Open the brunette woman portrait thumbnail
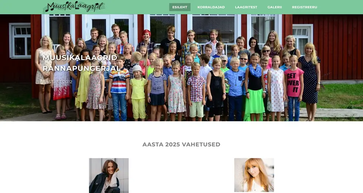This screenshot has width=363, height=193. pyautogui.click(x=109, y=175)
